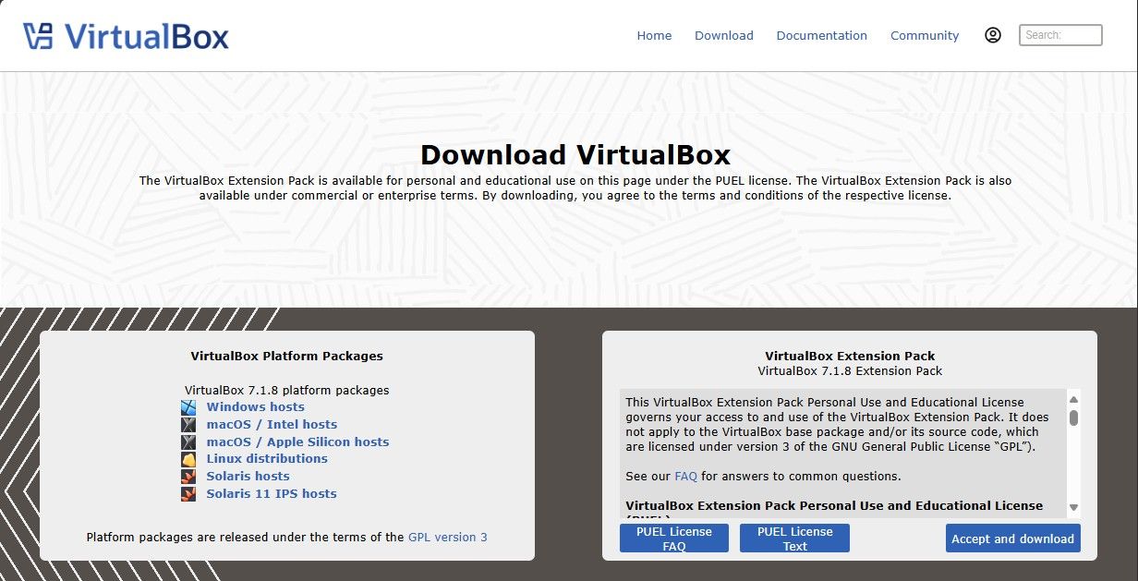The width and height of the screenshot is (1138, 581).
Task: Open the Windows hosts download link
Action: tap(255, 407)
